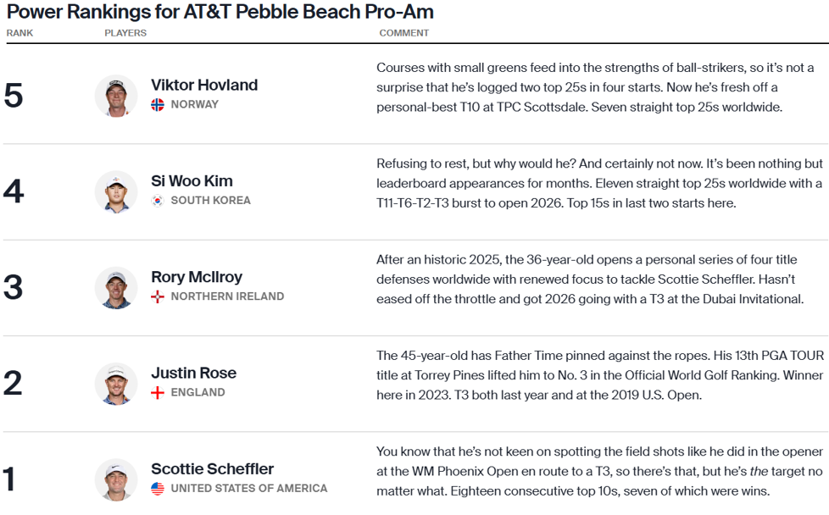The image size is (829, 515).
Task: Open Justin Rose's headshot photo
Action: tap(116, 384)
